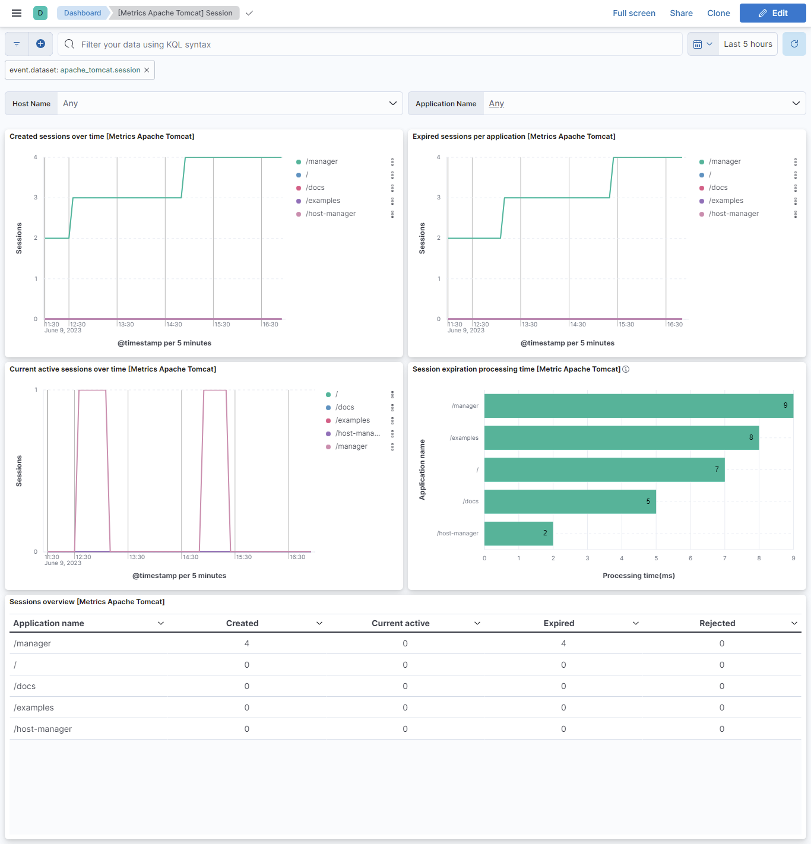
Task: Click the filter options menu icon
Action: (x=17, y=44)
